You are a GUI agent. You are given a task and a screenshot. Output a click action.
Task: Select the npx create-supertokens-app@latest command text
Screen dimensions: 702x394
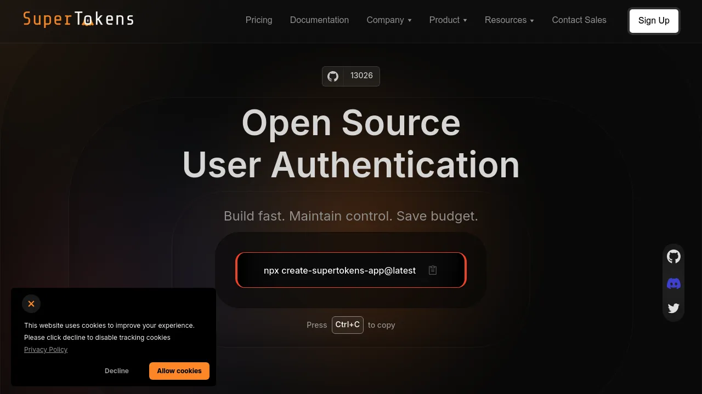tap(339, 270)
